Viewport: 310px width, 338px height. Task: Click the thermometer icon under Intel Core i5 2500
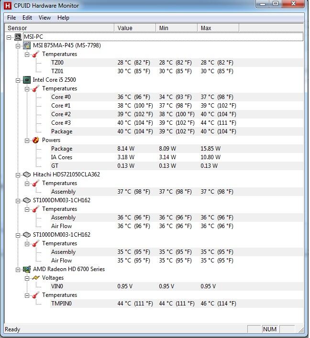tap(36, 88)
